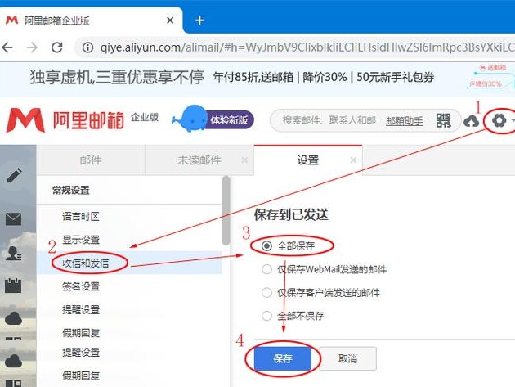Open the calendar icon in sidebar
Image resolution: width=515 pixels, height=387 pixels.
(x=13, y=286)
